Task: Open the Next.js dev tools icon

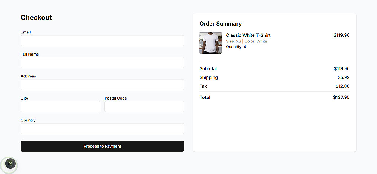Action: [10, 164]
